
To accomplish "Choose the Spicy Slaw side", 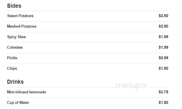I will point(16,37).
